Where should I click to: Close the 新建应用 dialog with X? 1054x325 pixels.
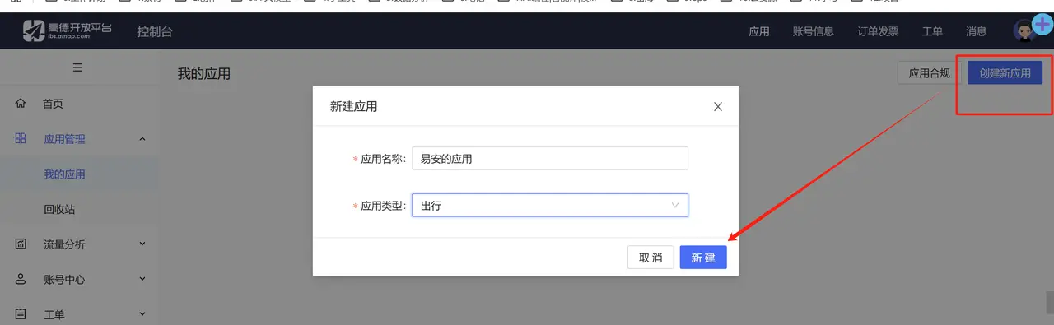coord(718,106)
